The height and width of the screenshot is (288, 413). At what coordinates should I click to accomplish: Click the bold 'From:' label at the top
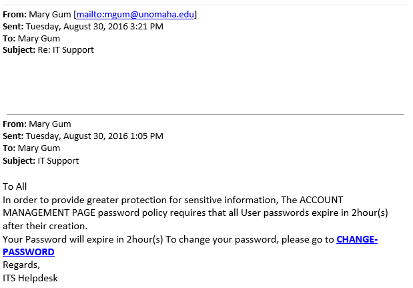(x=15, y=14)
